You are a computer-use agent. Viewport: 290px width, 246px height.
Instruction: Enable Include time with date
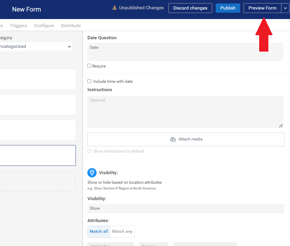click(x=89, y=81)
